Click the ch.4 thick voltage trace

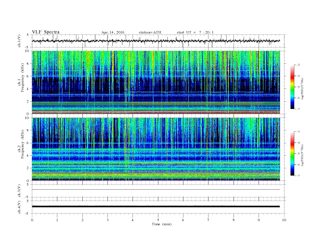[x=156, y=207]
